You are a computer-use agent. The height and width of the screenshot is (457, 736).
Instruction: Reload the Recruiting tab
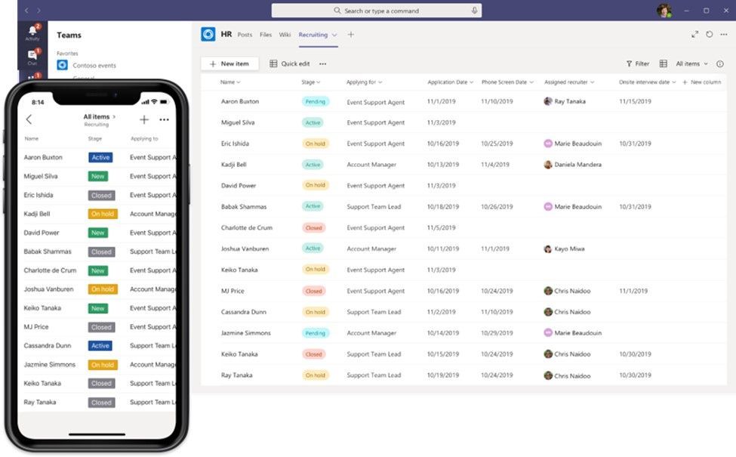tap(710, 34)
